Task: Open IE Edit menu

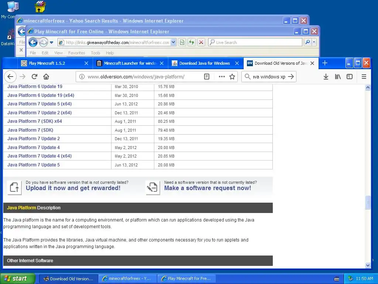Action: click(45, 53)
